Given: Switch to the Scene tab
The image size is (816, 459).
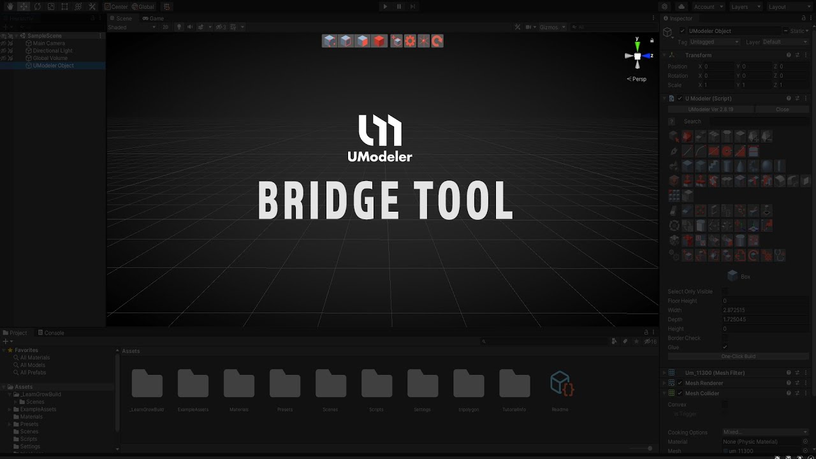Looking at the screenshot, I should [x=120, y=18].
